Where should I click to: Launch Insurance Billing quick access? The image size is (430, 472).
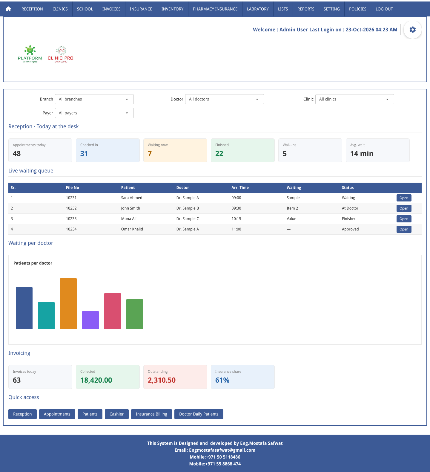tap(151, 414)
